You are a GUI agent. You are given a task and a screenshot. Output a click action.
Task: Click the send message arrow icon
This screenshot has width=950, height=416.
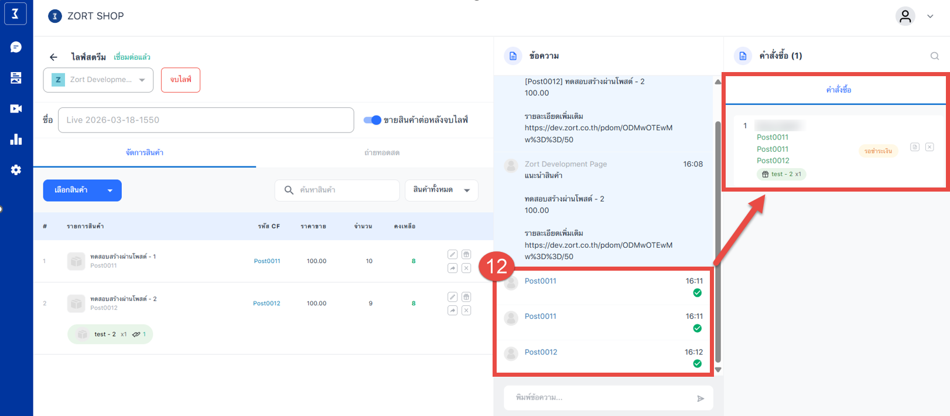(x=700, y=398)
